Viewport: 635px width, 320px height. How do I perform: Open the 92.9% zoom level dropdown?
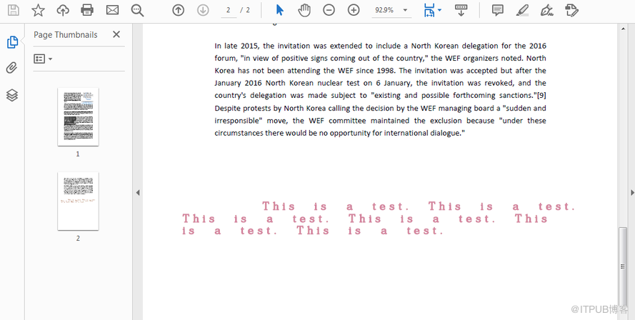(391, 10)
